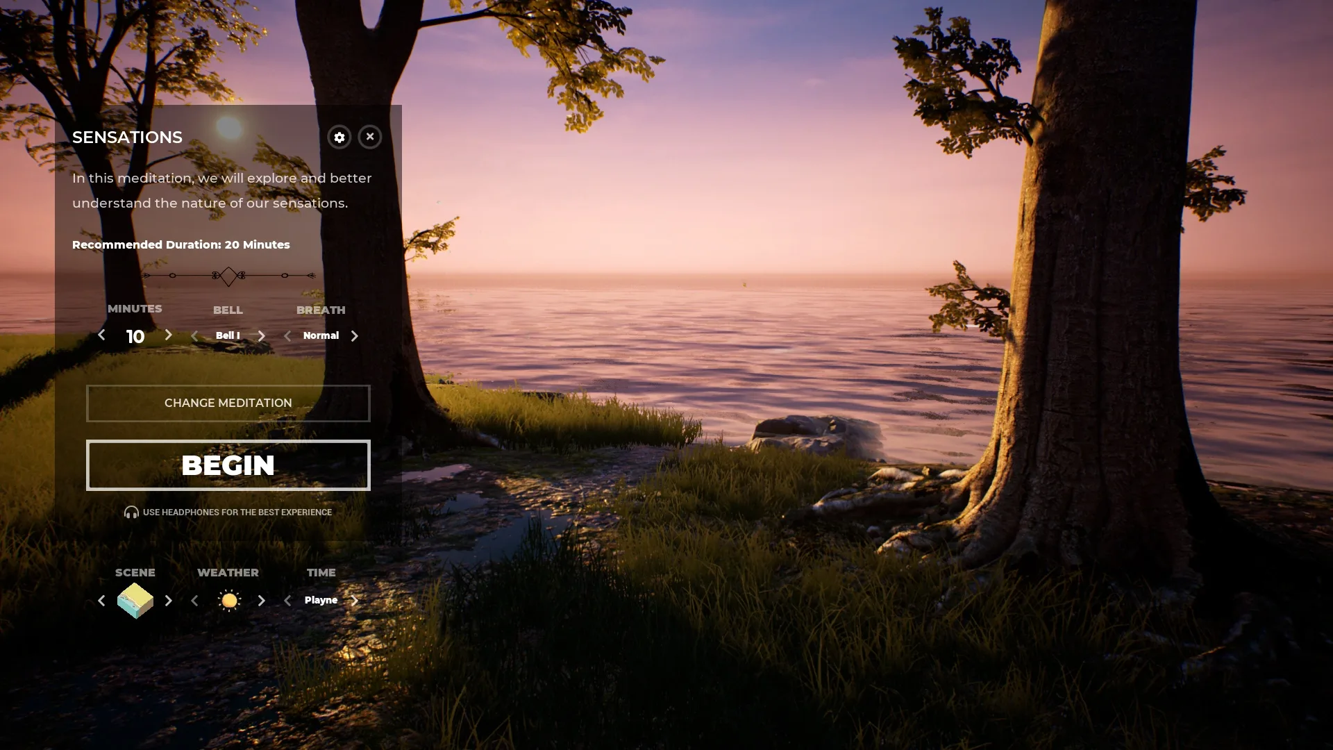Decrease minutes with the left arrow

(101, 335)
